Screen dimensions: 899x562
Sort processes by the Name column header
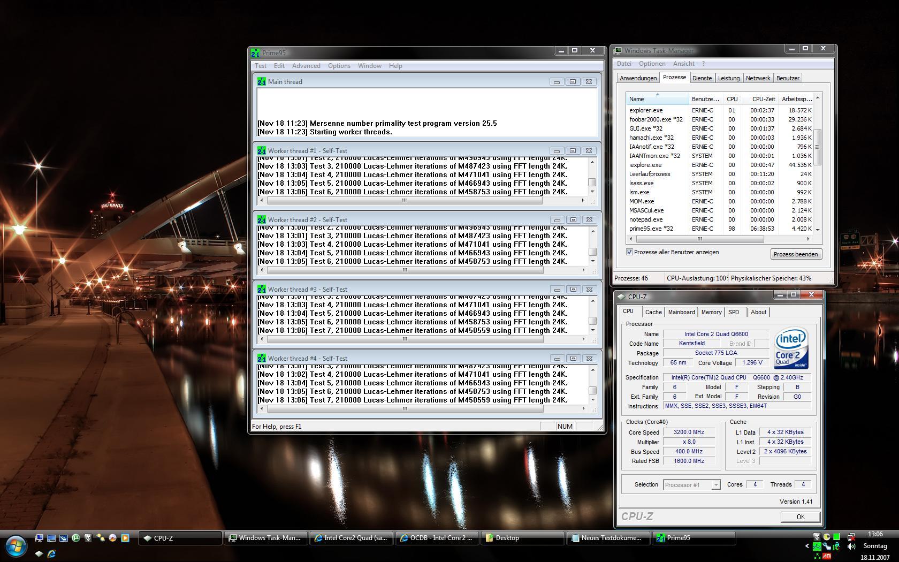coord(658,98)
